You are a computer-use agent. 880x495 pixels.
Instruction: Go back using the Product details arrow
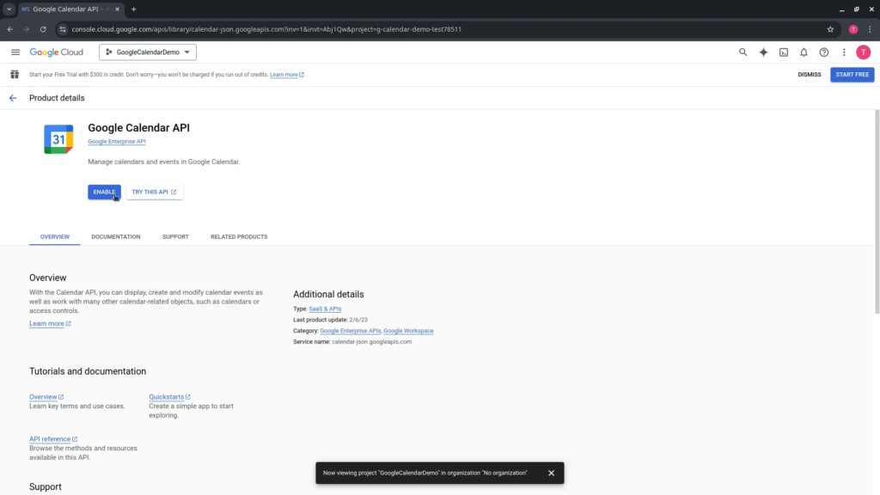pos(13,98)
